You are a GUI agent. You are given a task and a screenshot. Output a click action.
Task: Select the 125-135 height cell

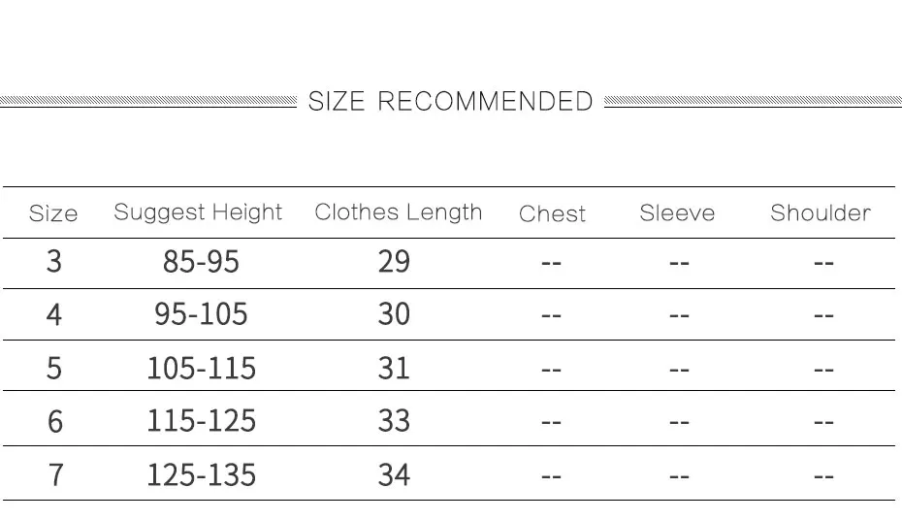tap(202, 475)
